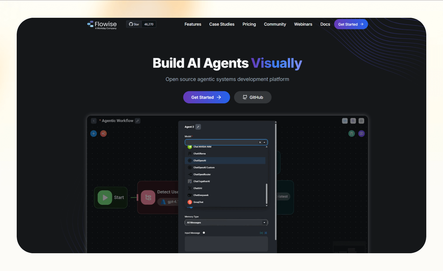Open Case Studies in the nav bar

(x=222, y=24)
